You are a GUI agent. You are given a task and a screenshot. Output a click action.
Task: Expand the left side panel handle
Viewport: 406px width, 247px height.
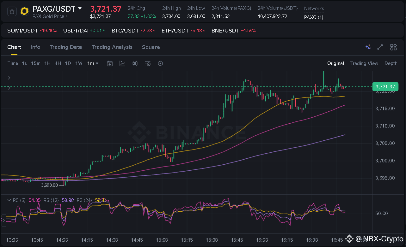(x=4, y=220)
